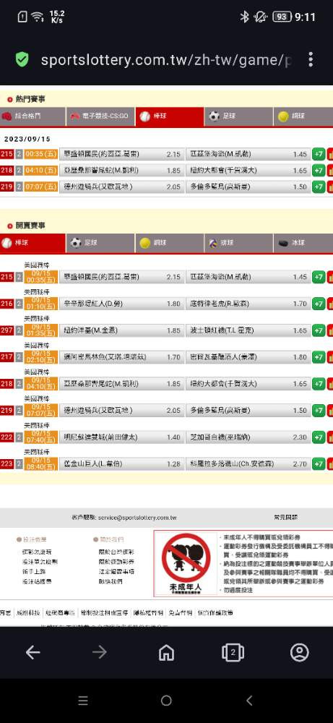Viewport: 333px width, 723px height.
Task: Tap the green secure shield icon
Action: click(x=22, y=59)
